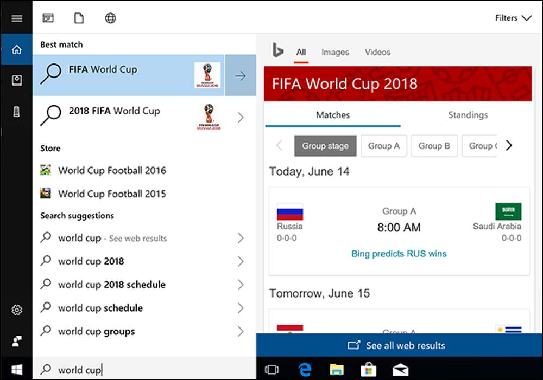Filter results by Web globe icon
This screenshot has width=543, height=380.
coord(110,18)
